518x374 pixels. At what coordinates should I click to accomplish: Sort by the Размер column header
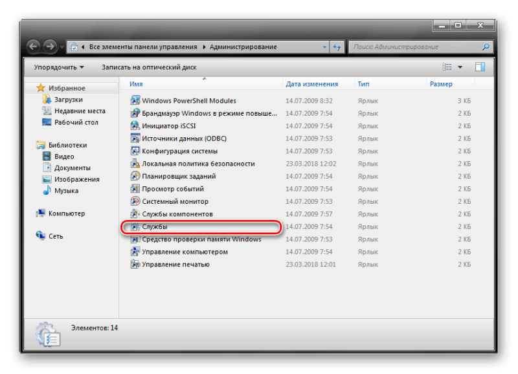(x=441, y=84)
